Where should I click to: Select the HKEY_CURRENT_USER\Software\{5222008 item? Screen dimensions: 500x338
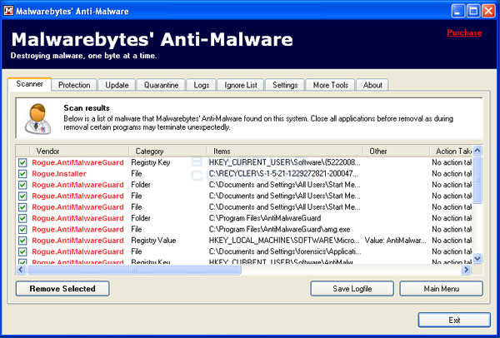click(285, 163)
